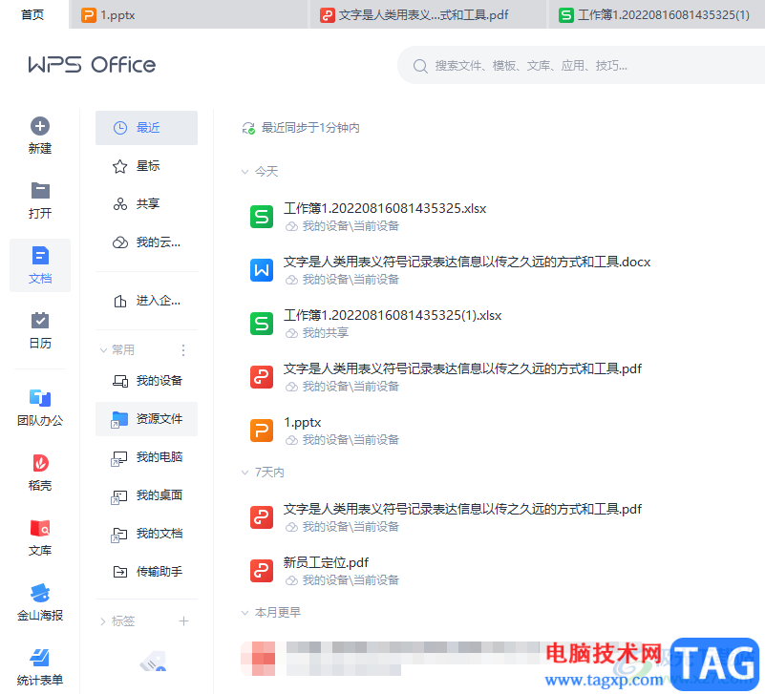Open 金山海报 poster tool

coord(40,602)
